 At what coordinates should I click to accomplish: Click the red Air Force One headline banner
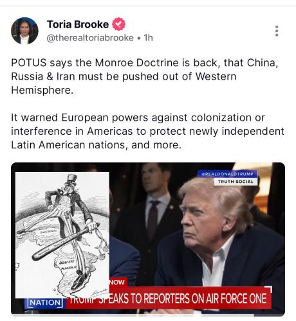click(169, 298)
